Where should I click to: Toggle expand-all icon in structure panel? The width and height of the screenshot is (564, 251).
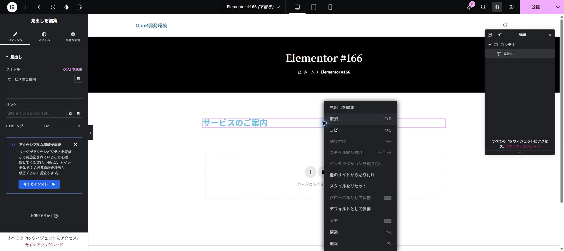(490, 35)
